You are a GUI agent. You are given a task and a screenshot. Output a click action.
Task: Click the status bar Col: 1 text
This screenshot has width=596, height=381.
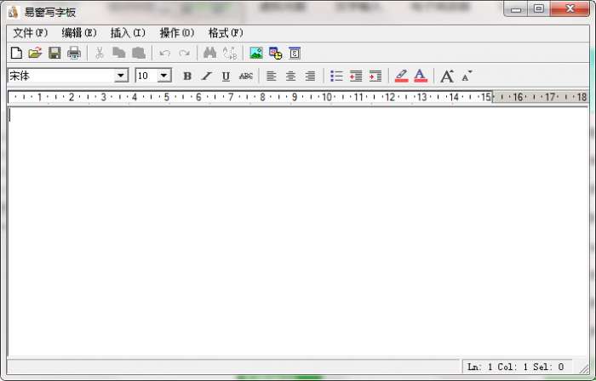(513, 367)
